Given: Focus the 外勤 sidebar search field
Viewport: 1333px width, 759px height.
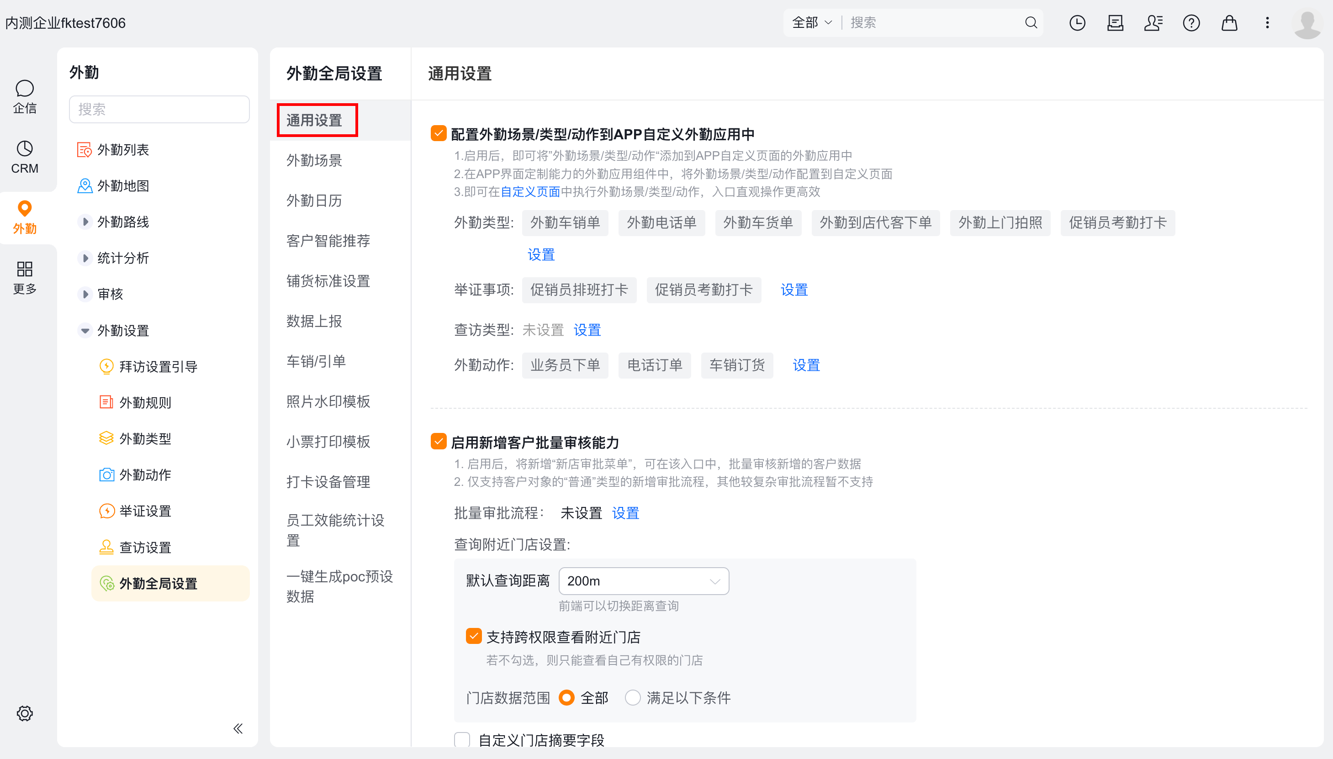Looking at the screenshot, I should [159, 109].
